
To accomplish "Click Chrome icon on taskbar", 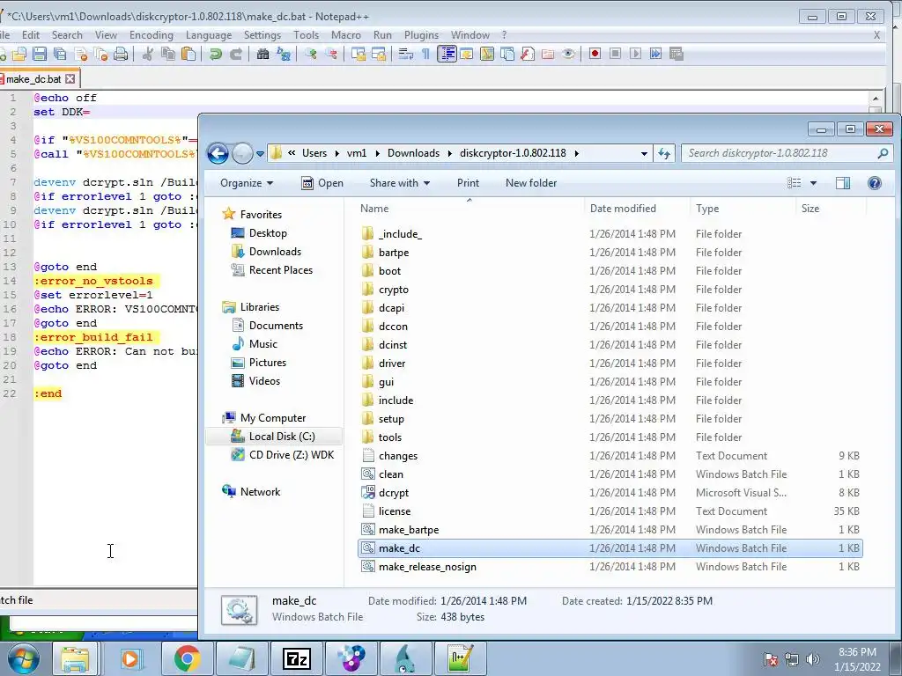I will point(187,658).
